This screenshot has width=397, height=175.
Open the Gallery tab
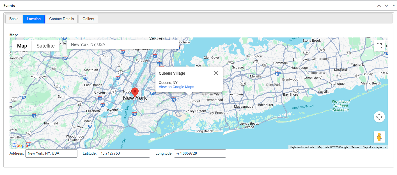88,19
